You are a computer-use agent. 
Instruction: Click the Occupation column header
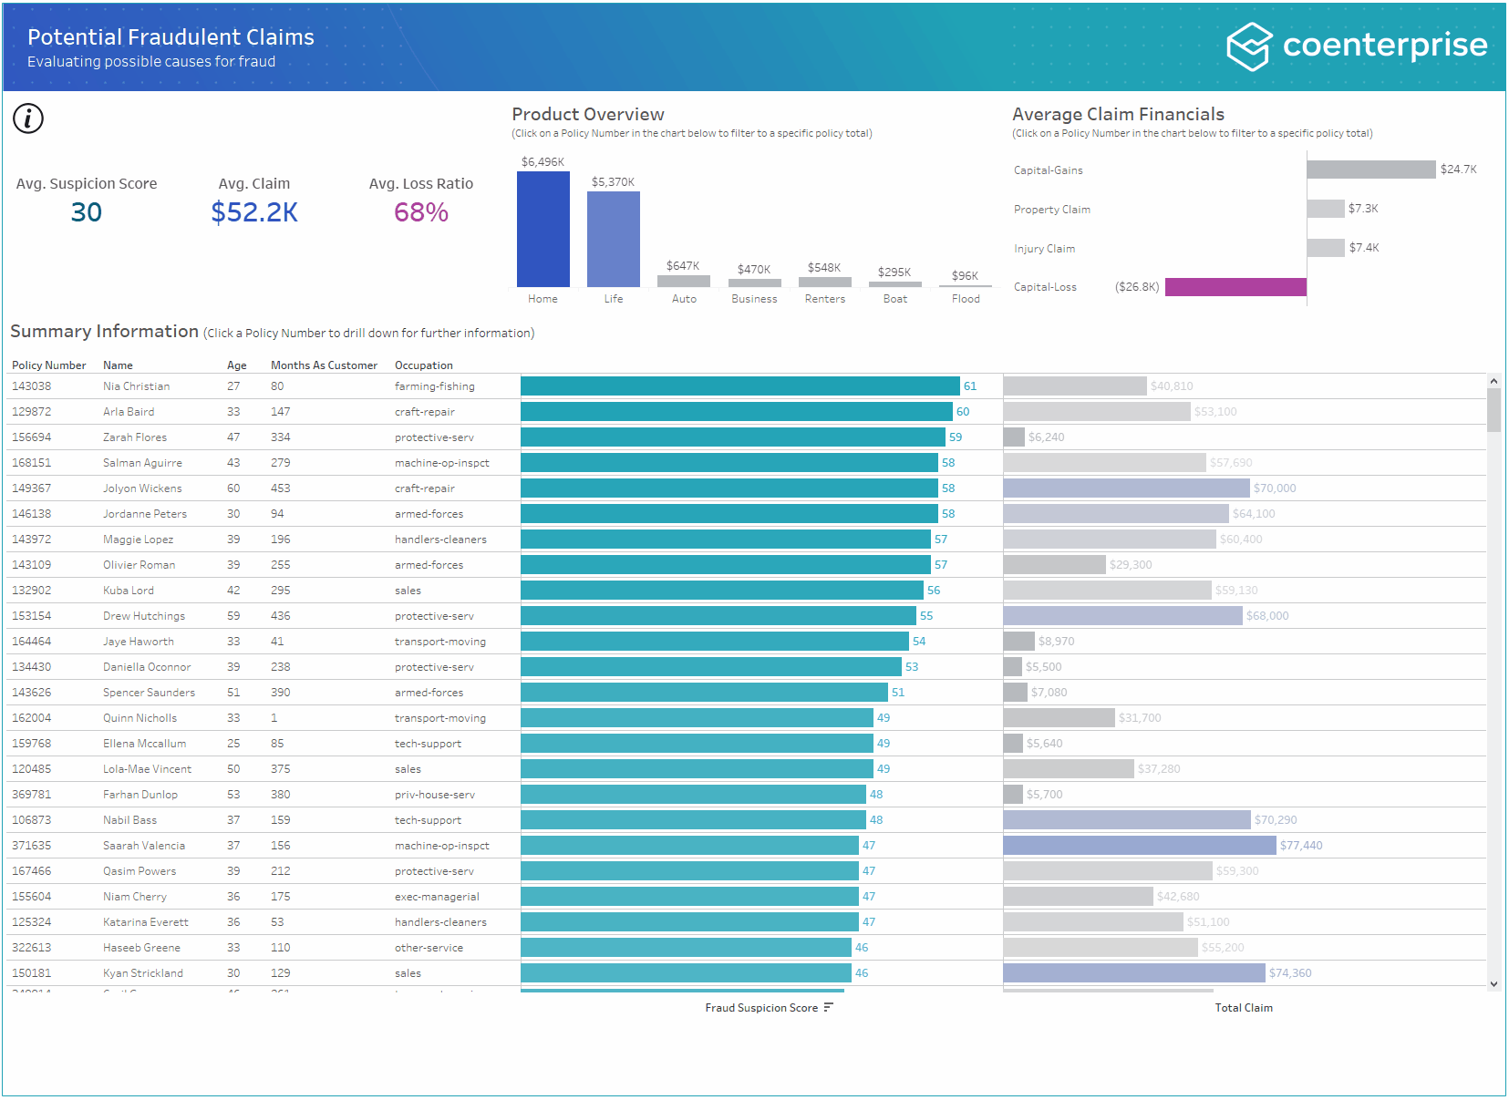click(423, 365)
